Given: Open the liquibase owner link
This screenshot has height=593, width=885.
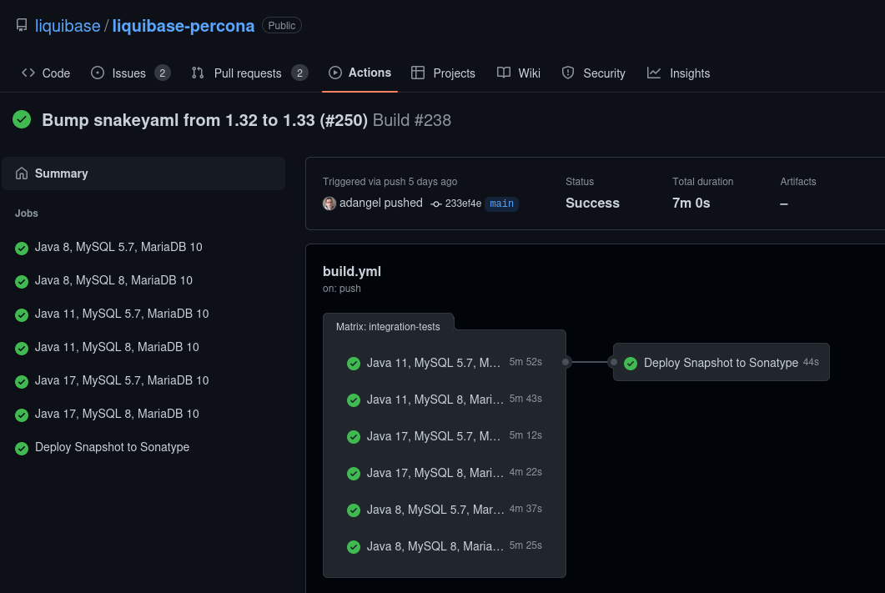Looking at the screenshot, I should (x=68, y=26).
